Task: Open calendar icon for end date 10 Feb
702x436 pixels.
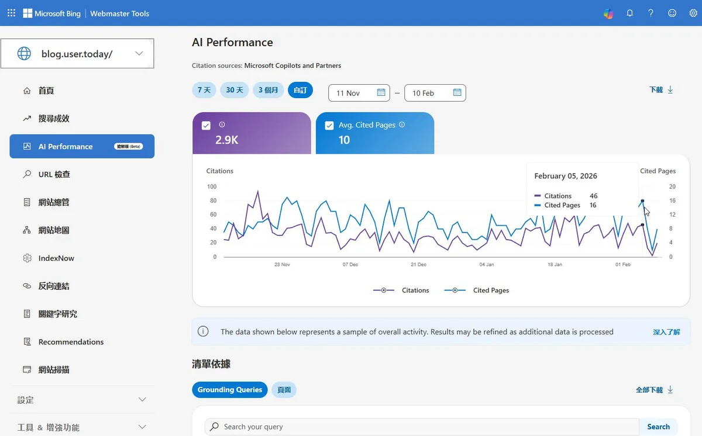Action: point(457,93)
